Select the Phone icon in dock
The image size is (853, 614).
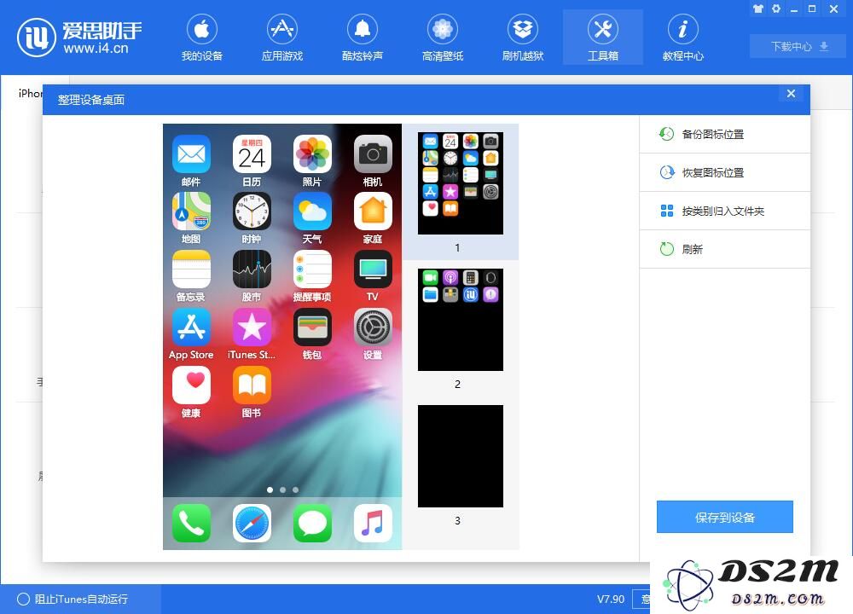(191, 523)
